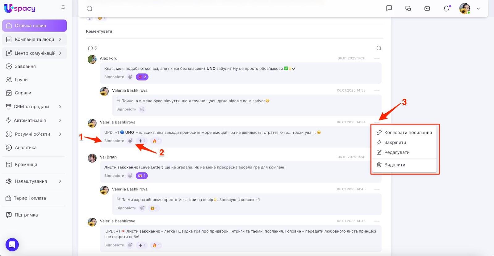Search comments with the magnifier icon

[379, 48]
